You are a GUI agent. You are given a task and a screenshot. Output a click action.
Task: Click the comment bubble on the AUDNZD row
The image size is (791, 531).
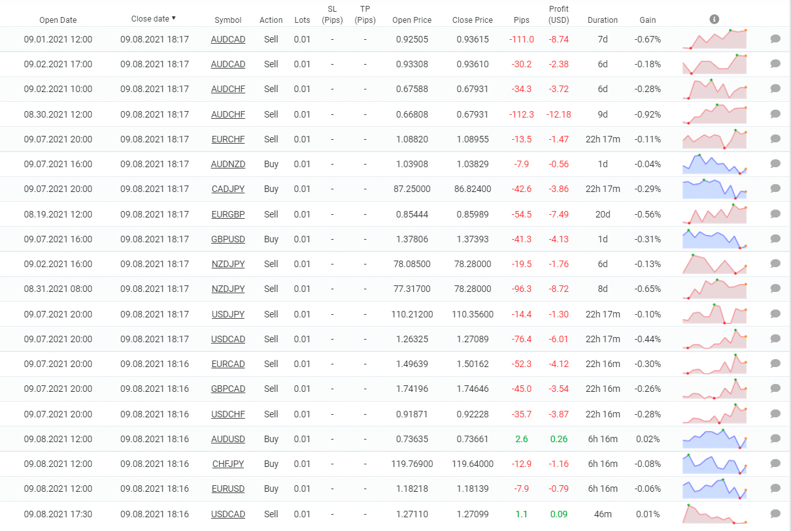pos(775,164)
